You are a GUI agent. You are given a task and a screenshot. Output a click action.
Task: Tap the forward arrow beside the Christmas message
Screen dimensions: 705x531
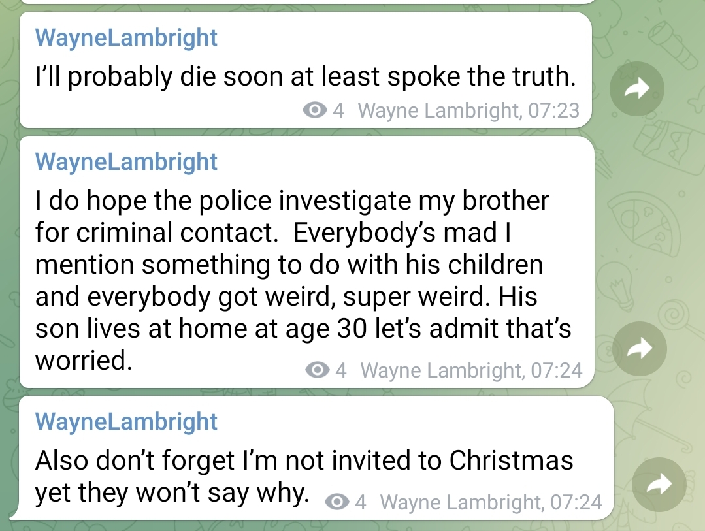click(659, 484)
